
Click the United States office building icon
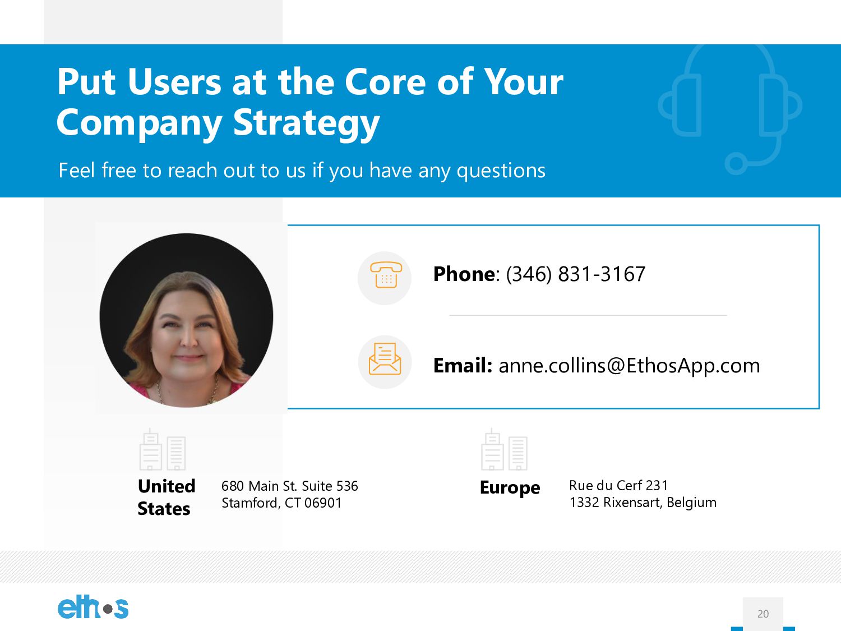163,450
